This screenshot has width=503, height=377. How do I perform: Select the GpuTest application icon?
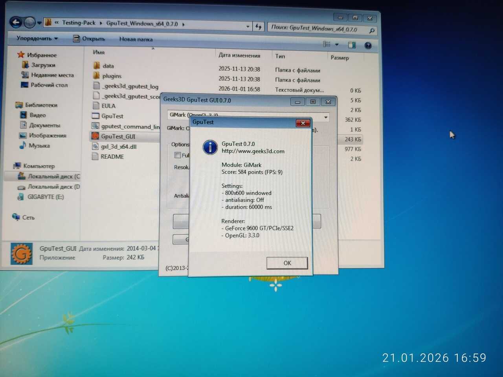pyautogui.click(x=95, y=116)
